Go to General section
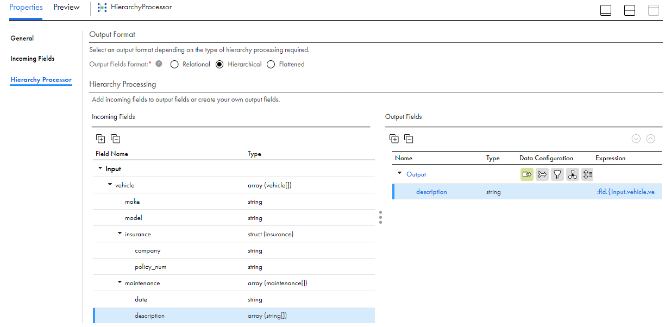665x327 pixels. tap(22, 38)
